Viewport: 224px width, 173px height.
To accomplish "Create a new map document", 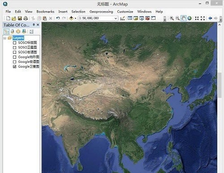I will [x=8, y=18].
